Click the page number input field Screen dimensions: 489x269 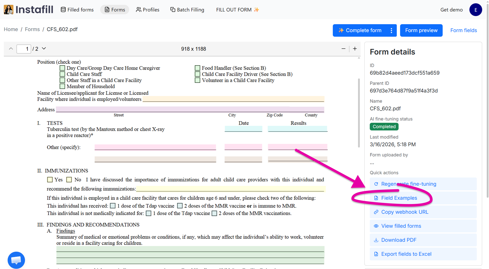click(24, 49)
